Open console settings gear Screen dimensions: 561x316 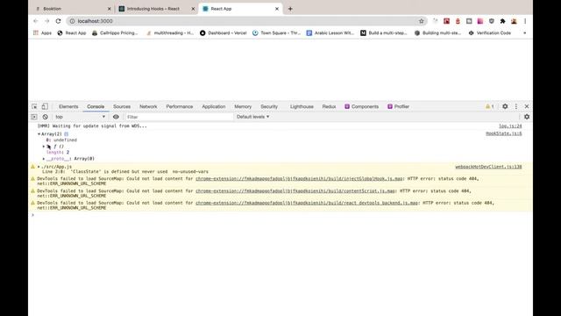(x=527, y=117)
